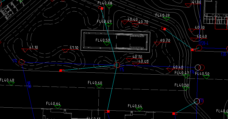Select the blue Y14 label
The width and height of the screenshot is (228, 119).
[x=14, y=61]
